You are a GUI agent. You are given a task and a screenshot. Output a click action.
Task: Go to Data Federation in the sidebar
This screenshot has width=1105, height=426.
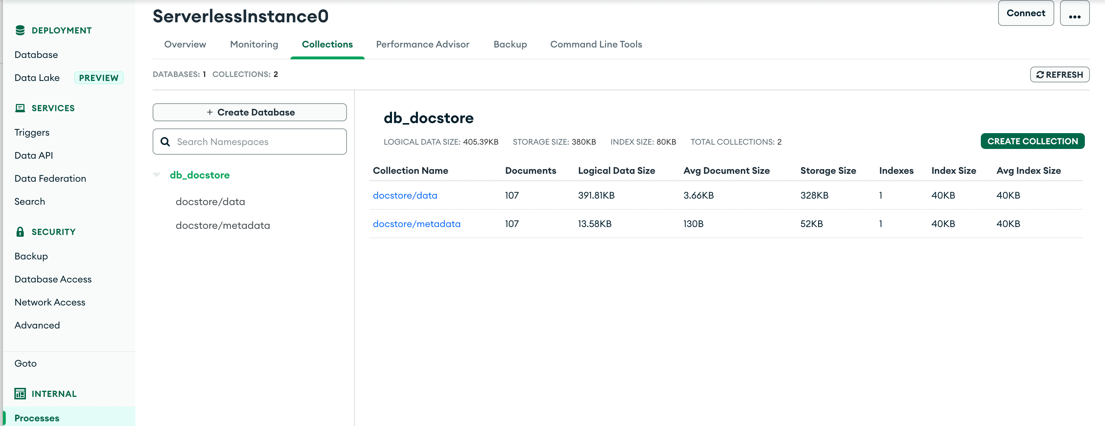click(x=50, y=178)
